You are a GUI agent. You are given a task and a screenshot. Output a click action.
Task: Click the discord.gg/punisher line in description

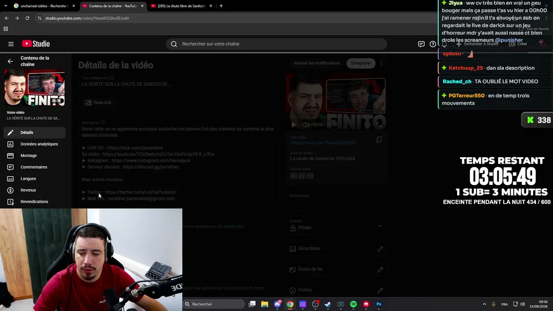130,167
